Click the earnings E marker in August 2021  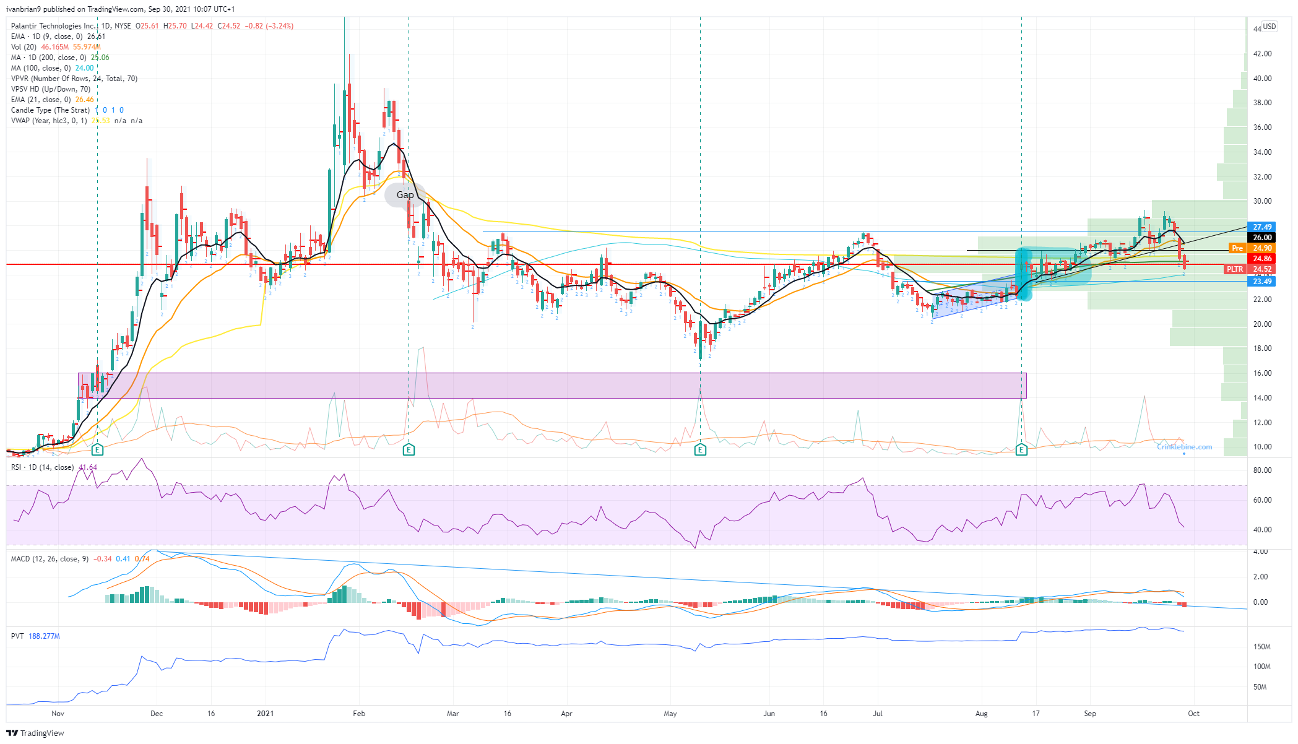[1022, 450]
